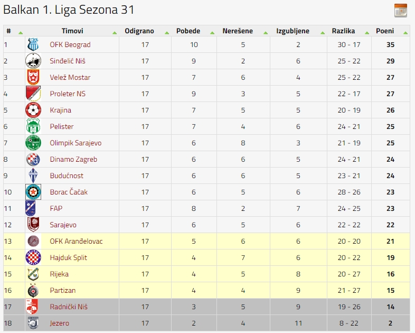Sort by the Timovi column header
Screen dimensions: 415x333
pos(72,31)
